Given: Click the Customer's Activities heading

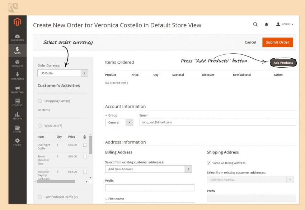Looking at the screenshot, I should [58, 86].
